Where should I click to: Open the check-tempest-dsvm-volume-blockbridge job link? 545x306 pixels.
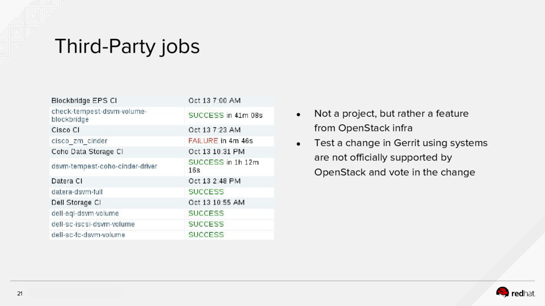(x=99, y=115)
